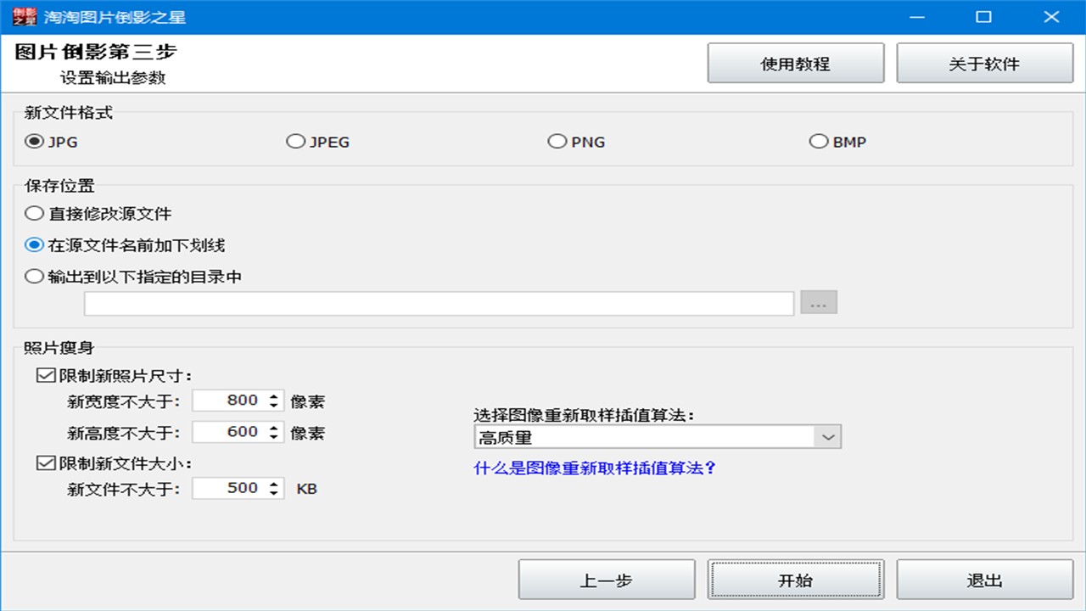Select the JPEG output format

click(x=296, y=142)
